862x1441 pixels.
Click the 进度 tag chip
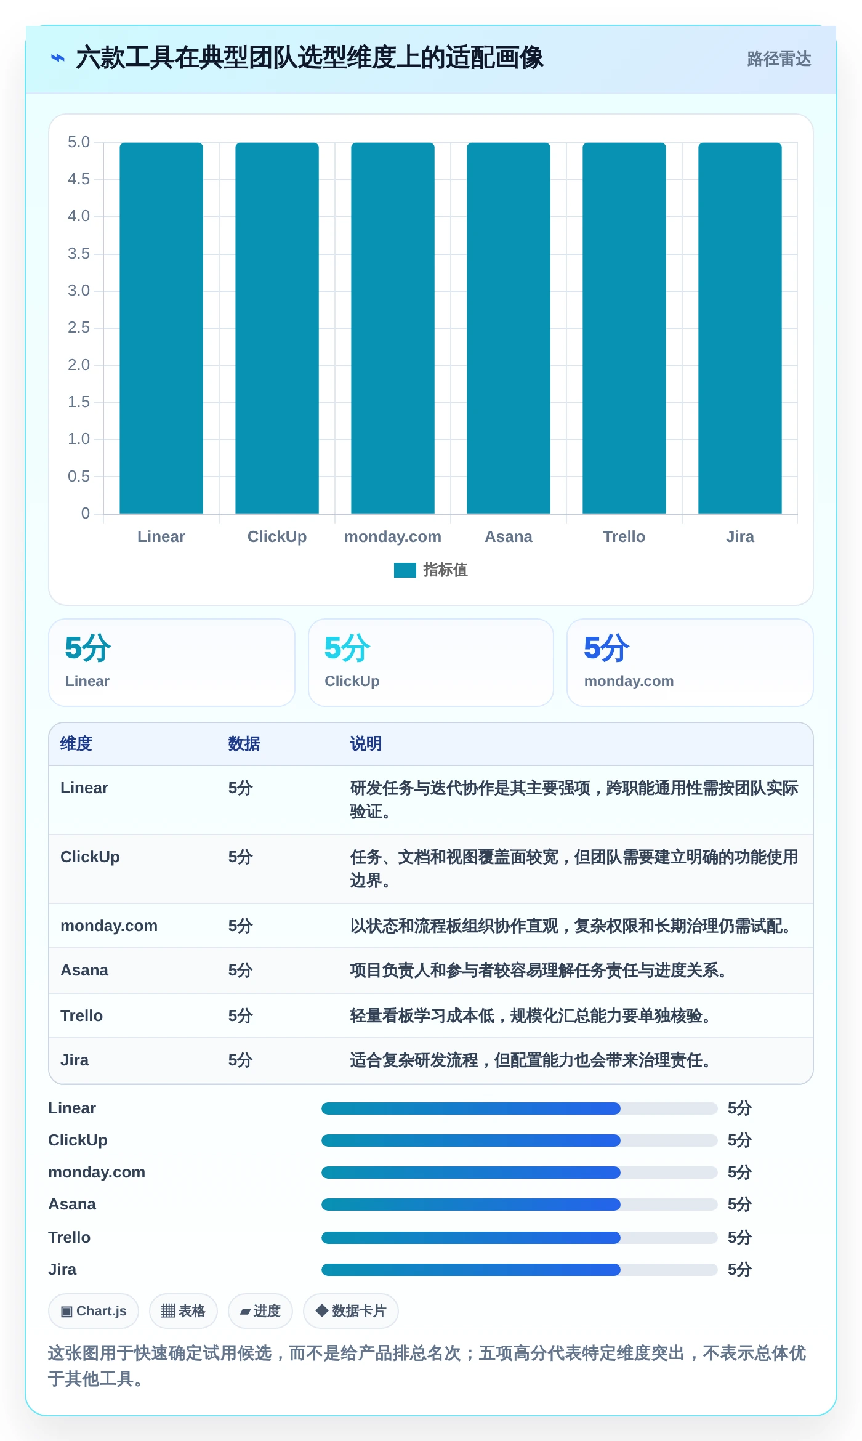(x=260, y=1311)
